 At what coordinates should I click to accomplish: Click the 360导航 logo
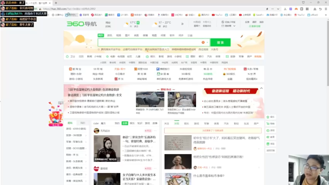point(81,24)
